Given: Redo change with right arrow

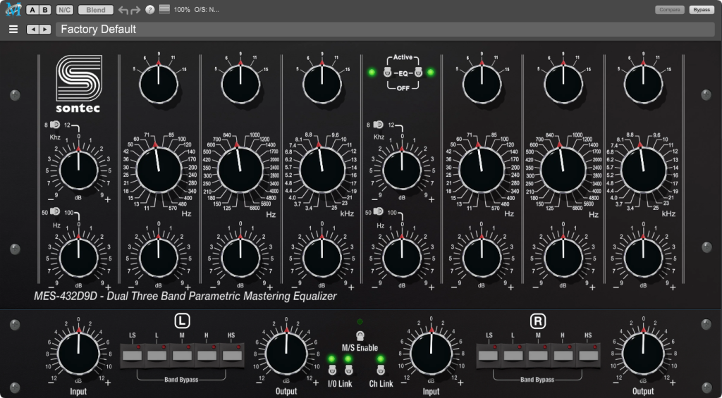Looking at the screenshot, I should click(135, 10).
